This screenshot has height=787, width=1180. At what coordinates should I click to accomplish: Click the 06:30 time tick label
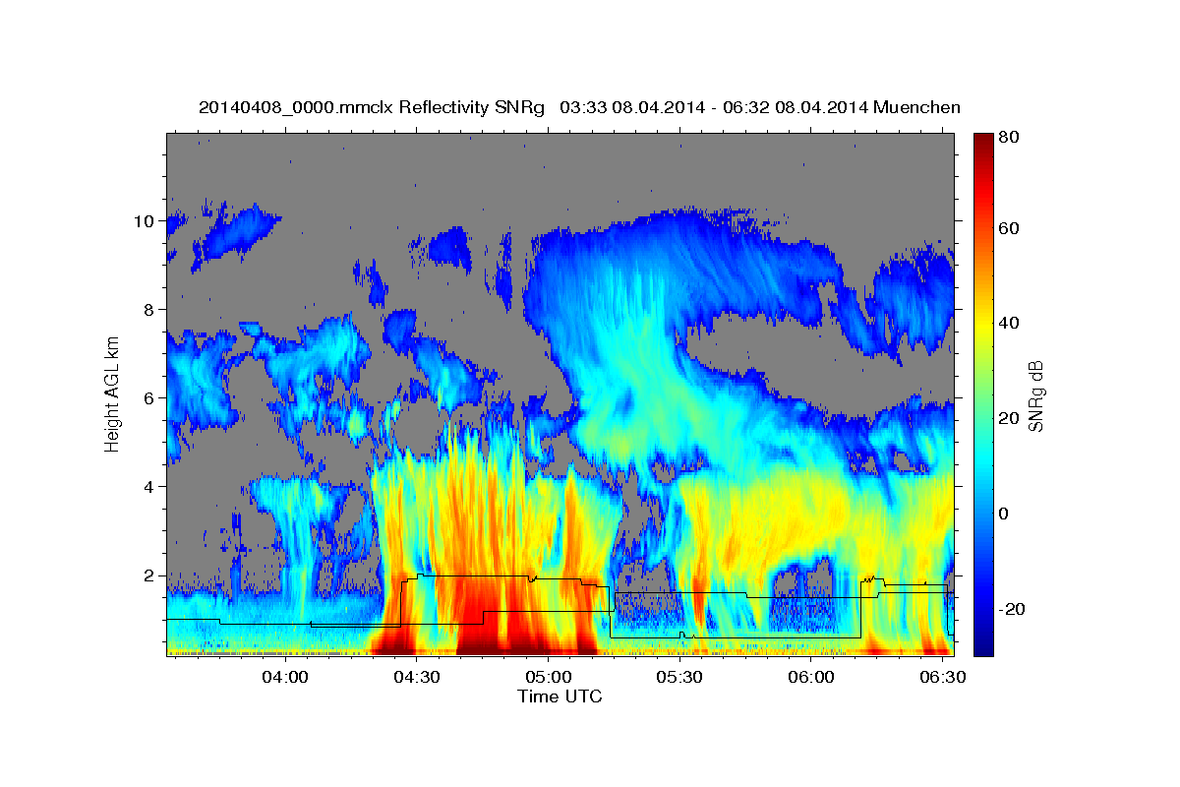(x=942, y=678)
